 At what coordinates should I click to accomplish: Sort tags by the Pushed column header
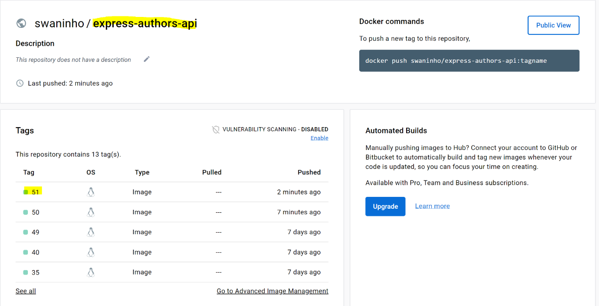tap(309, 172)
